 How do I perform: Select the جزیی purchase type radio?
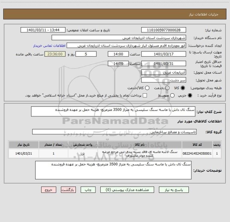pos(190,96)
